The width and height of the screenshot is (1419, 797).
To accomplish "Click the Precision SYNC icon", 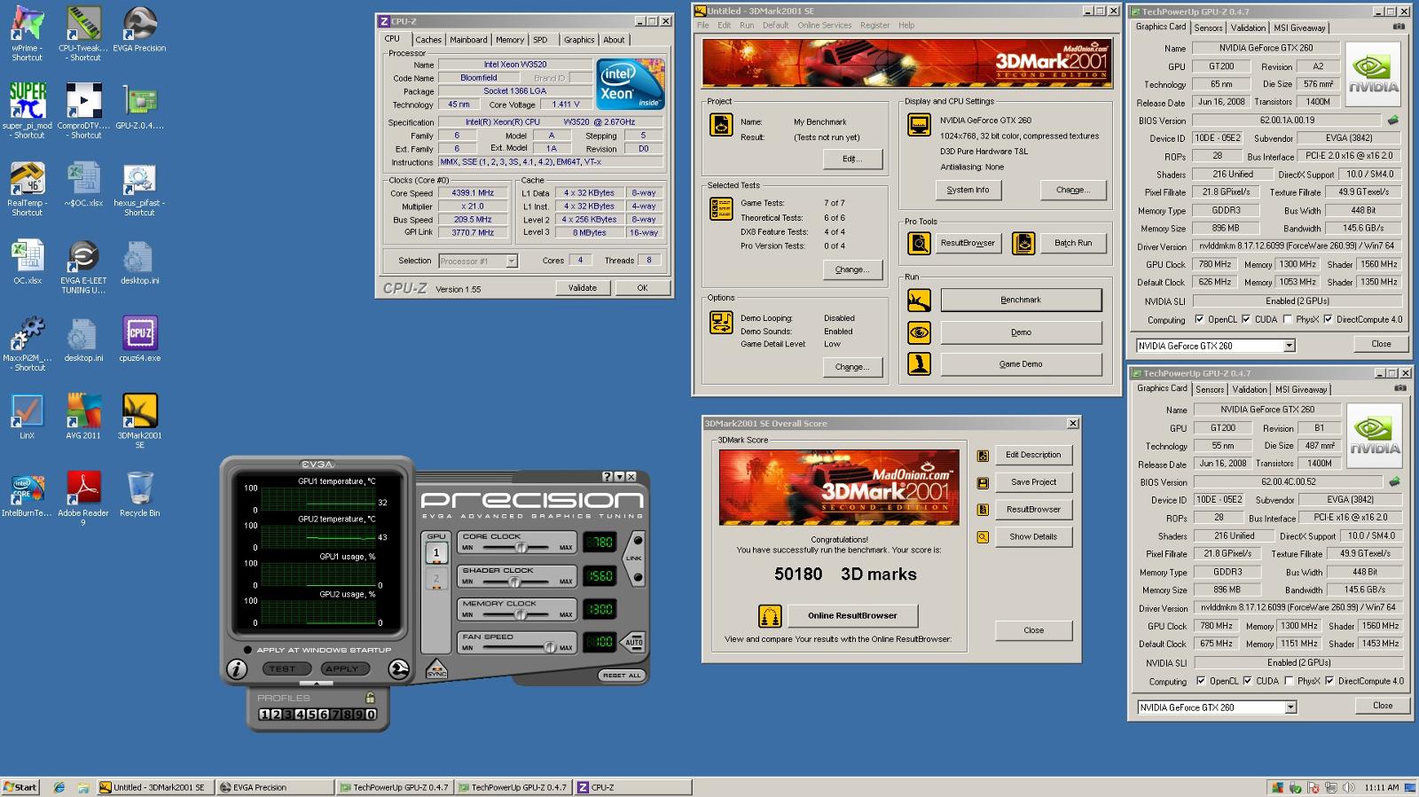I will pos(436,669).
